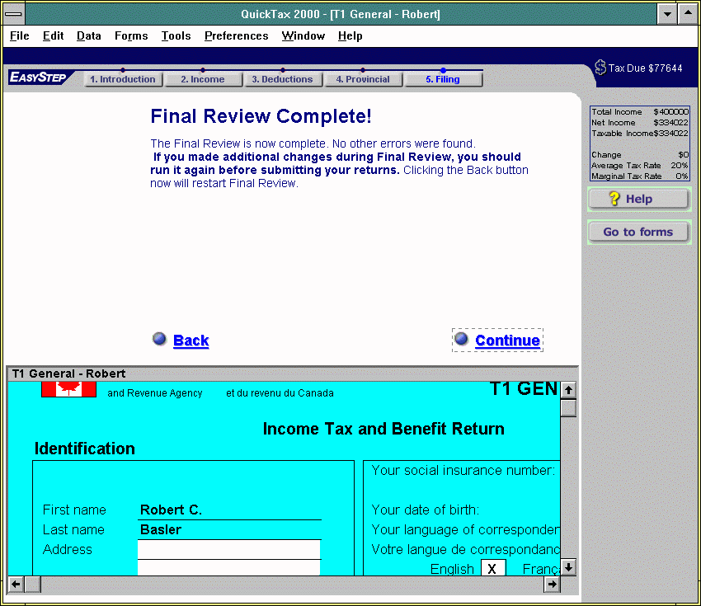This screenshot has width=701, height=606.
Task: Click the Total Income $400000 entry
Action: [x=640, y=112]
